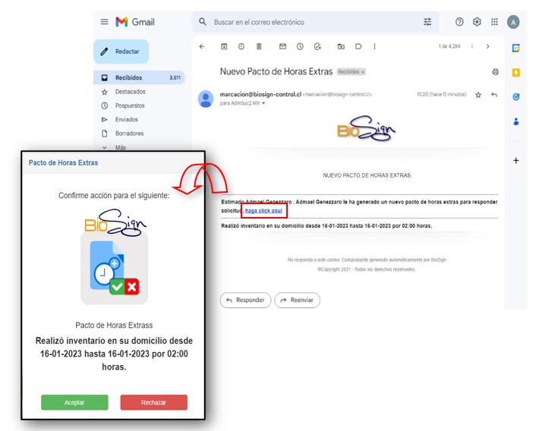The width and height of the screenshot is (536, 431).
Task: Print the email with printer icon
Action: tap(495, 72)
